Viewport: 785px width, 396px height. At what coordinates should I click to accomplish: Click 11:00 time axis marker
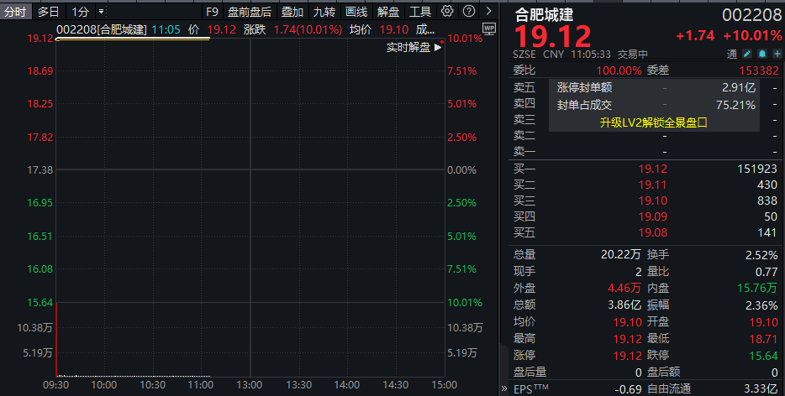(x=200, y=385)
